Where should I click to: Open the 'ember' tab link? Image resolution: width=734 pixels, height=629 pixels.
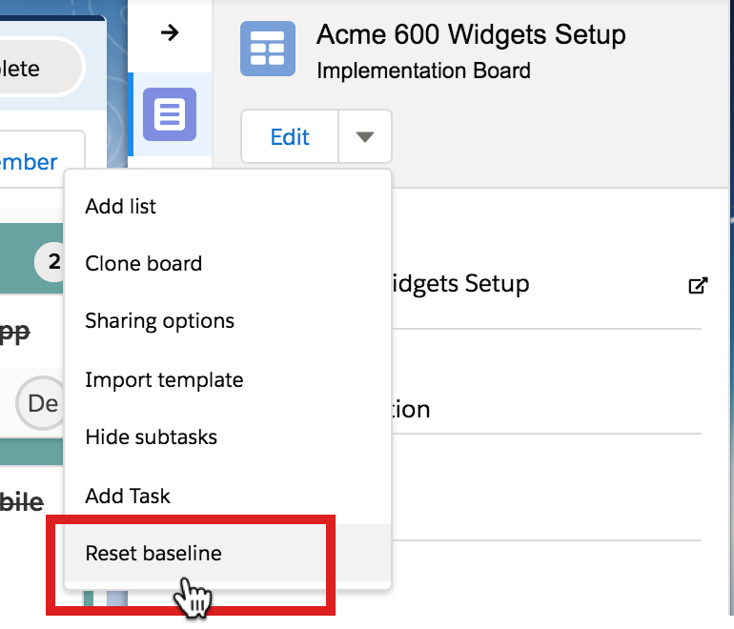[28, 162]
